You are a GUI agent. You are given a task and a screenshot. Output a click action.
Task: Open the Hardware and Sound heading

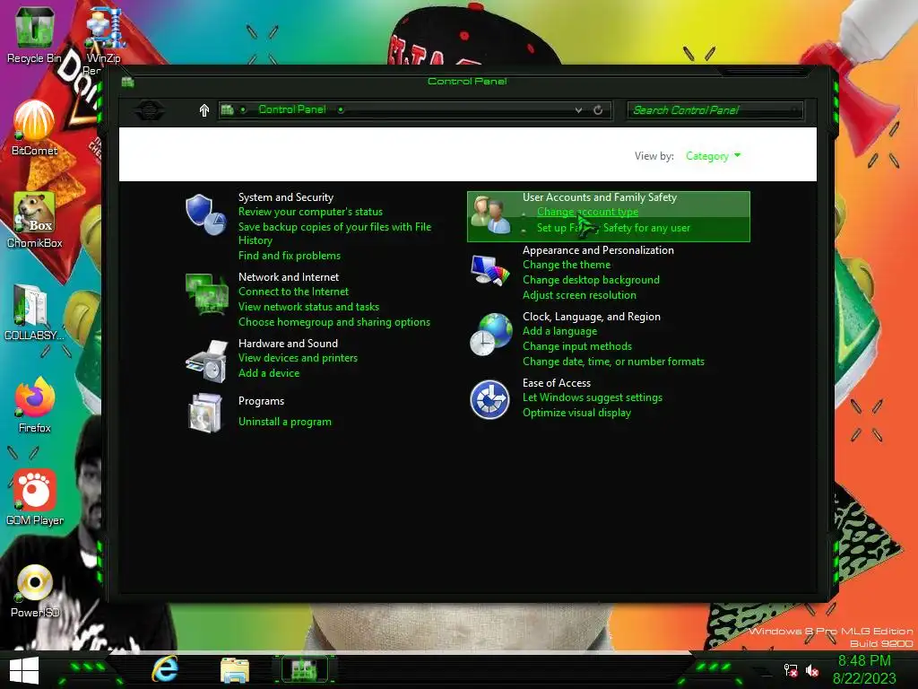pos(288,344)
